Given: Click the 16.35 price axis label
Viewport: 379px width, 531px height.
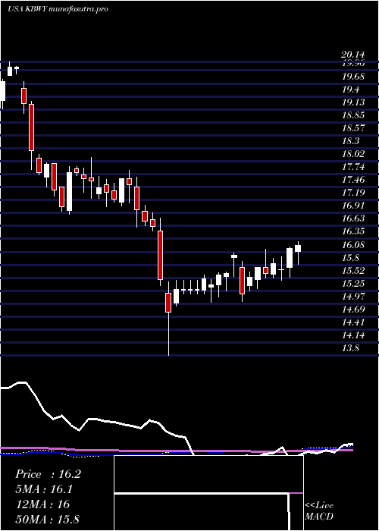Looking at the screenshot, I should [x=353, y=231].
